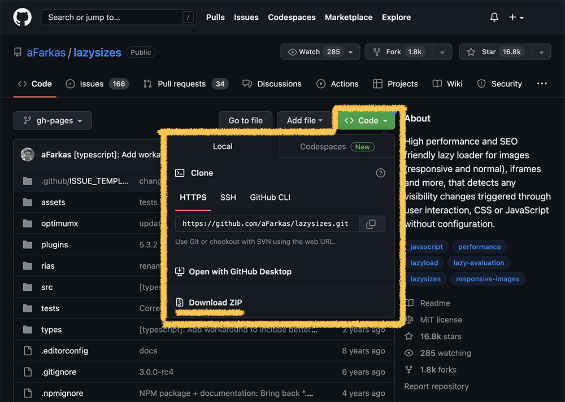The height and width of the screenshot is (402, 565).
Task: Click the Go to file button
Action: coord(246,120)
